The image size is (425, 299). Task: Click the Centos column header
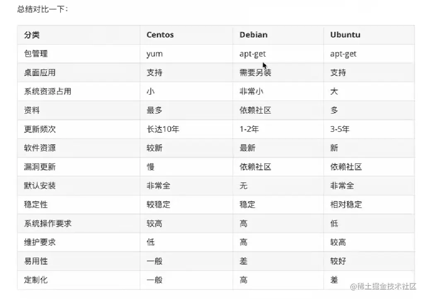pyautogui.click(x=160, y=35)
